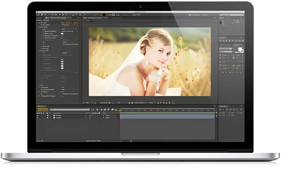Click the Character panel eyedropper
The image size is (281, 172).
pyautogui.click(x=236, y=49)
